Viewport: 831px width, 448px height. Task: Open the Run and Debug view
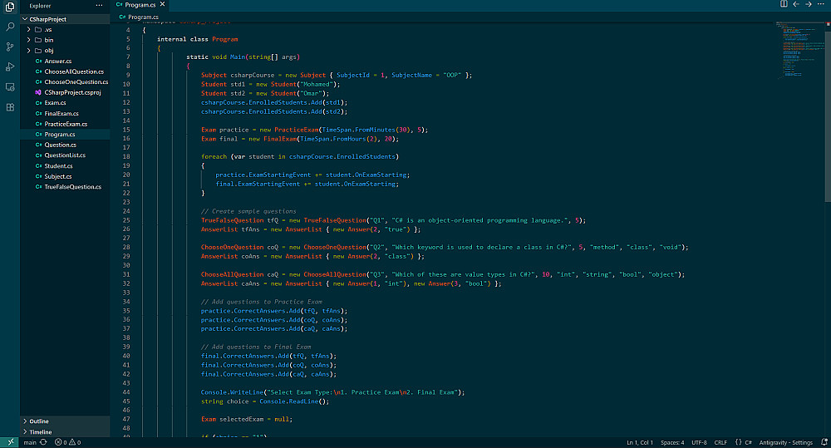tap(10, 66)
